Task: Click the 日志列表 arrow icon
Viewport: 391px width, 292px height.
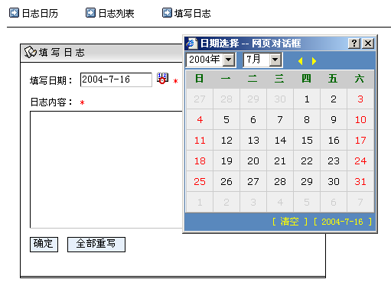Action: tap(90, 13)
